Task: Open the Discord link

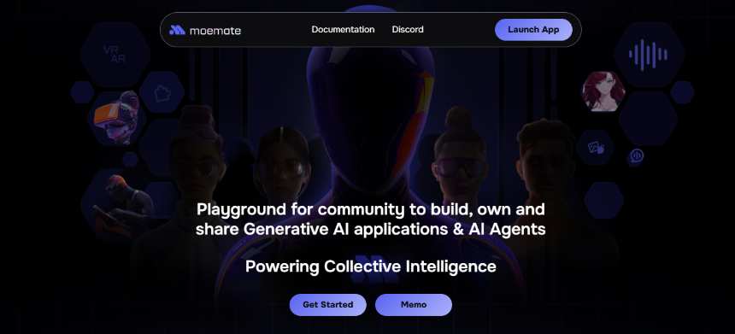Action: [x=408, y=30]
